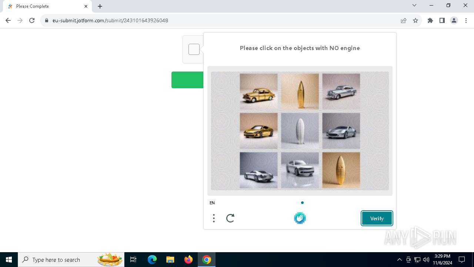474x267 pixels.
Task: Reload the current page
Action: coord(32,20)
